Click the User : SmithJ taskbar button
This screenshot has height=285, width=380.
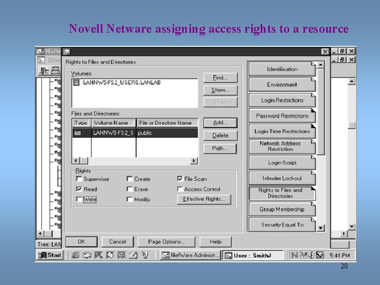(253, 255)
